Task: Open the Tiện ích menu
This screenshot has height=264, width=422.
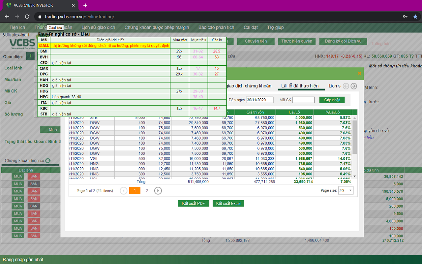Action: 17,27
